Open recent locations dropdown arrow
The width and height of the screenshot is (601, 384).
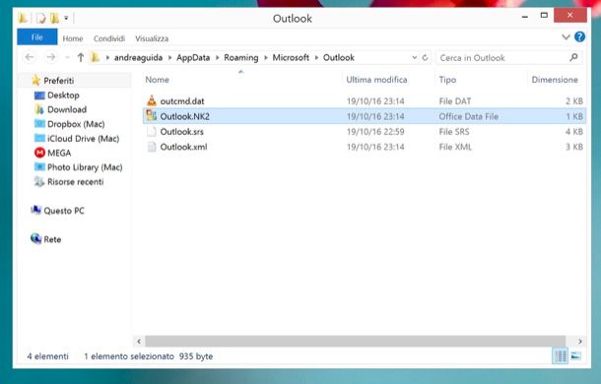67,58
